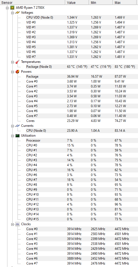Image resolution: width=138 pixels, height=267 pixels.
Task: Click the Voltages lightning icon
Action: pos(18,13)
